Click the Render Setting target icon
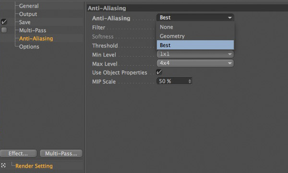Image resolution: width=288 pixels, height=173 pixels. [x=3, y=165]
